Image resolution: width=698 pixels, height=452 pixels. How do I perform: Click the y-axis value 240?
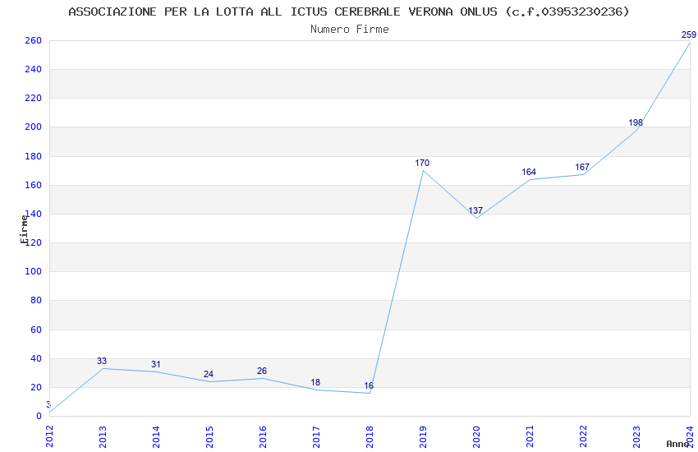pos(33,70)
